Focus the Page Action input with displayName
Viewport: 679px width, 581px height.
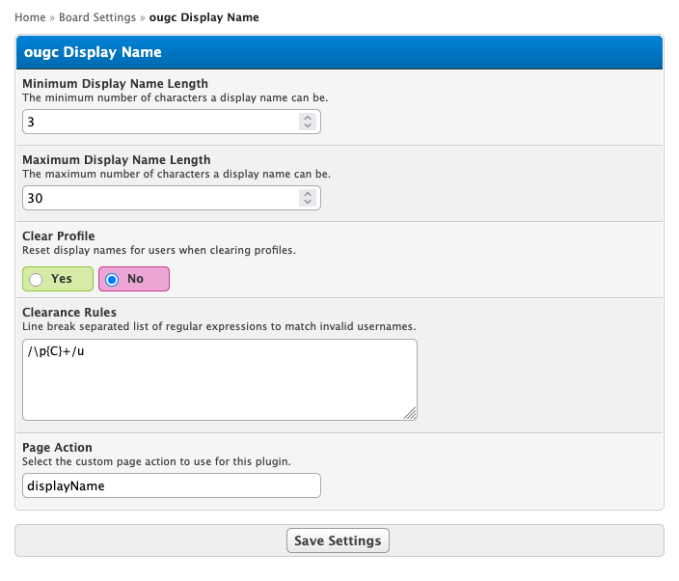tap(171, 485)
